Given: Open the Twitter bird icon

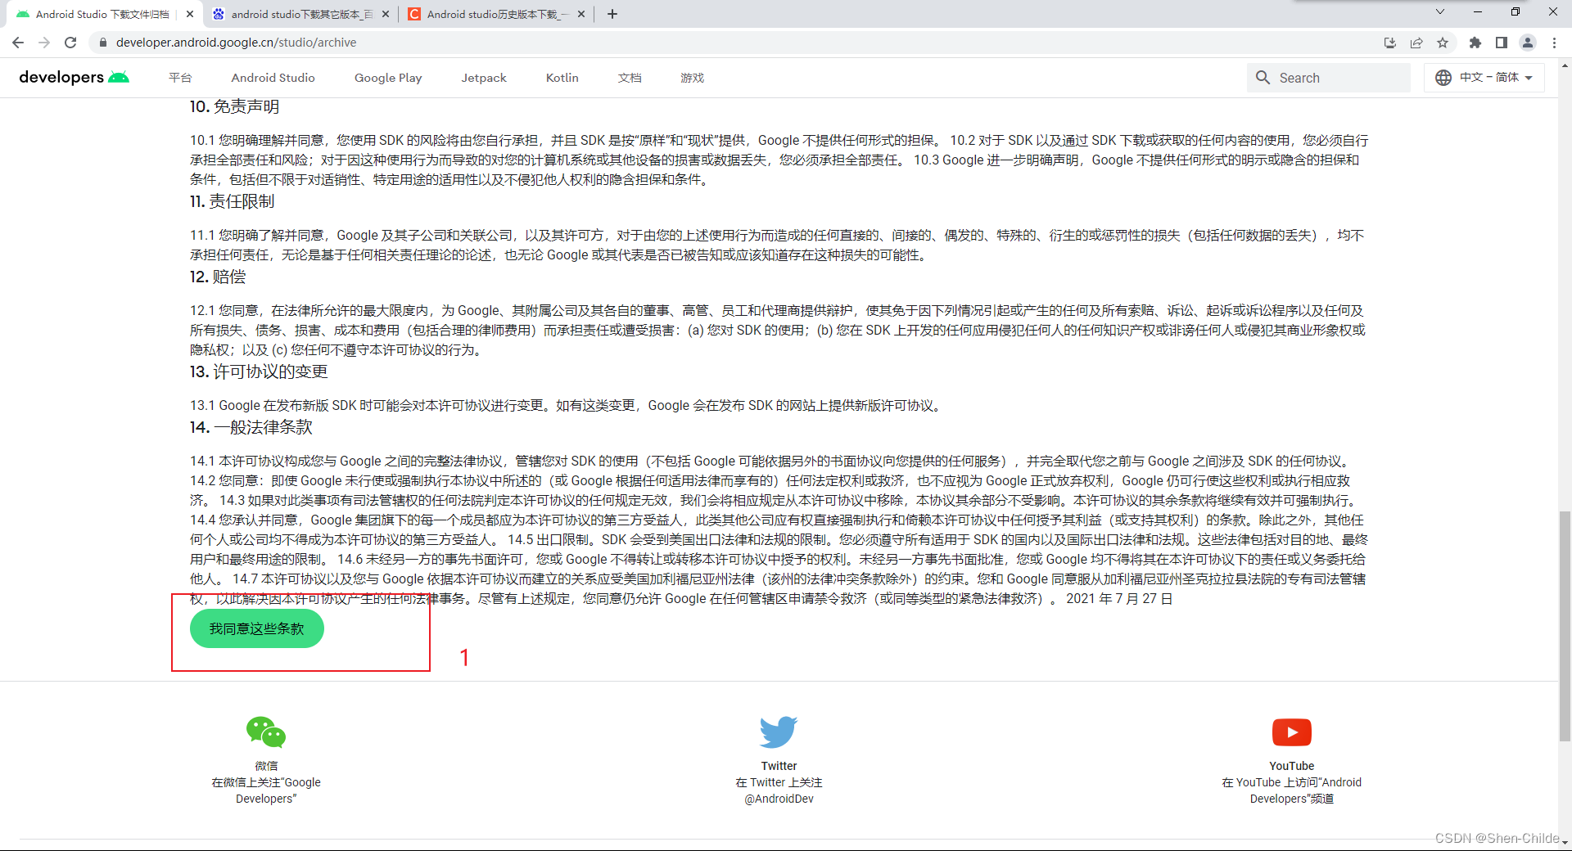Looking at the screenshot, I should pyautogui.click(x=779, y=731).
